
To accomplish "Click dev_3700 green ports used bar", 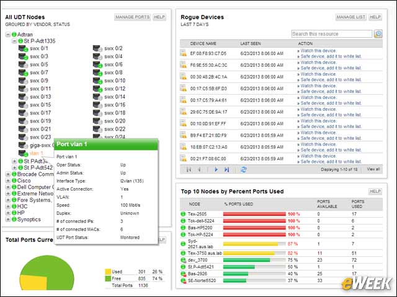I will tap(247, 260).
